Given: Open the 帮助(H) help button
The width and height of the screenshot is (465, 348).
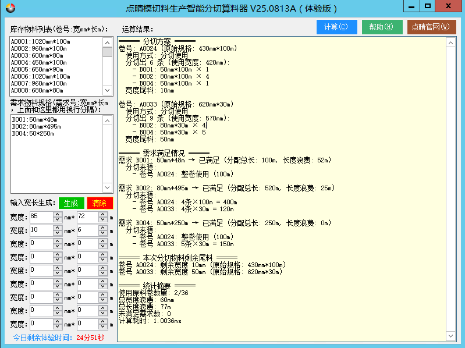Looking at the screenshot, I should click(381, 27).
